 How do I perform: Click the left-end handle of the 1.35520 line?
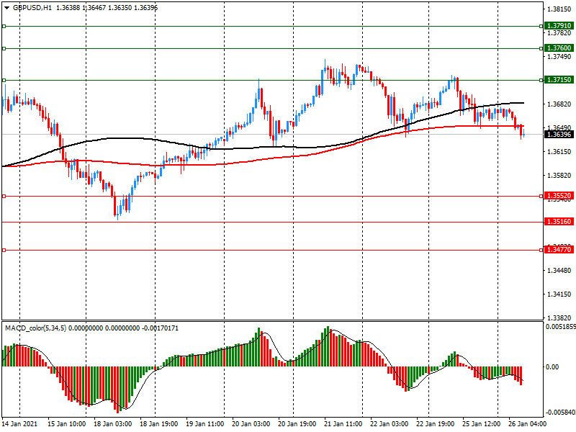coord(4,197)
